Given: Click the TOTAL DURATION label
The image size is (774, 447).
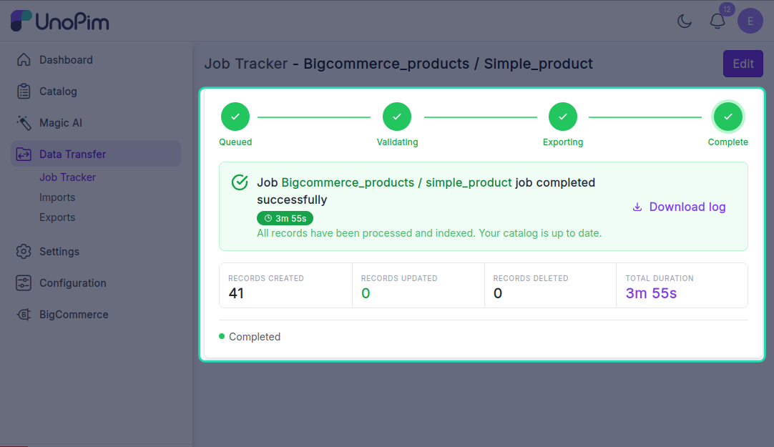Looking at the screenshot, I should 660,278.
